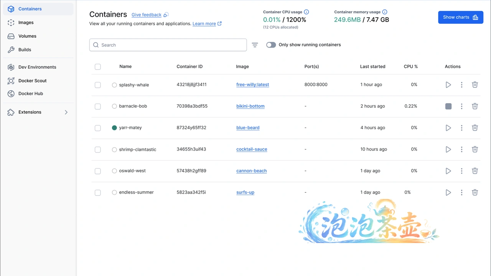Stop the barnacle-bob container
This screenshot has width=491, height=276.
(x=448, y=106)
